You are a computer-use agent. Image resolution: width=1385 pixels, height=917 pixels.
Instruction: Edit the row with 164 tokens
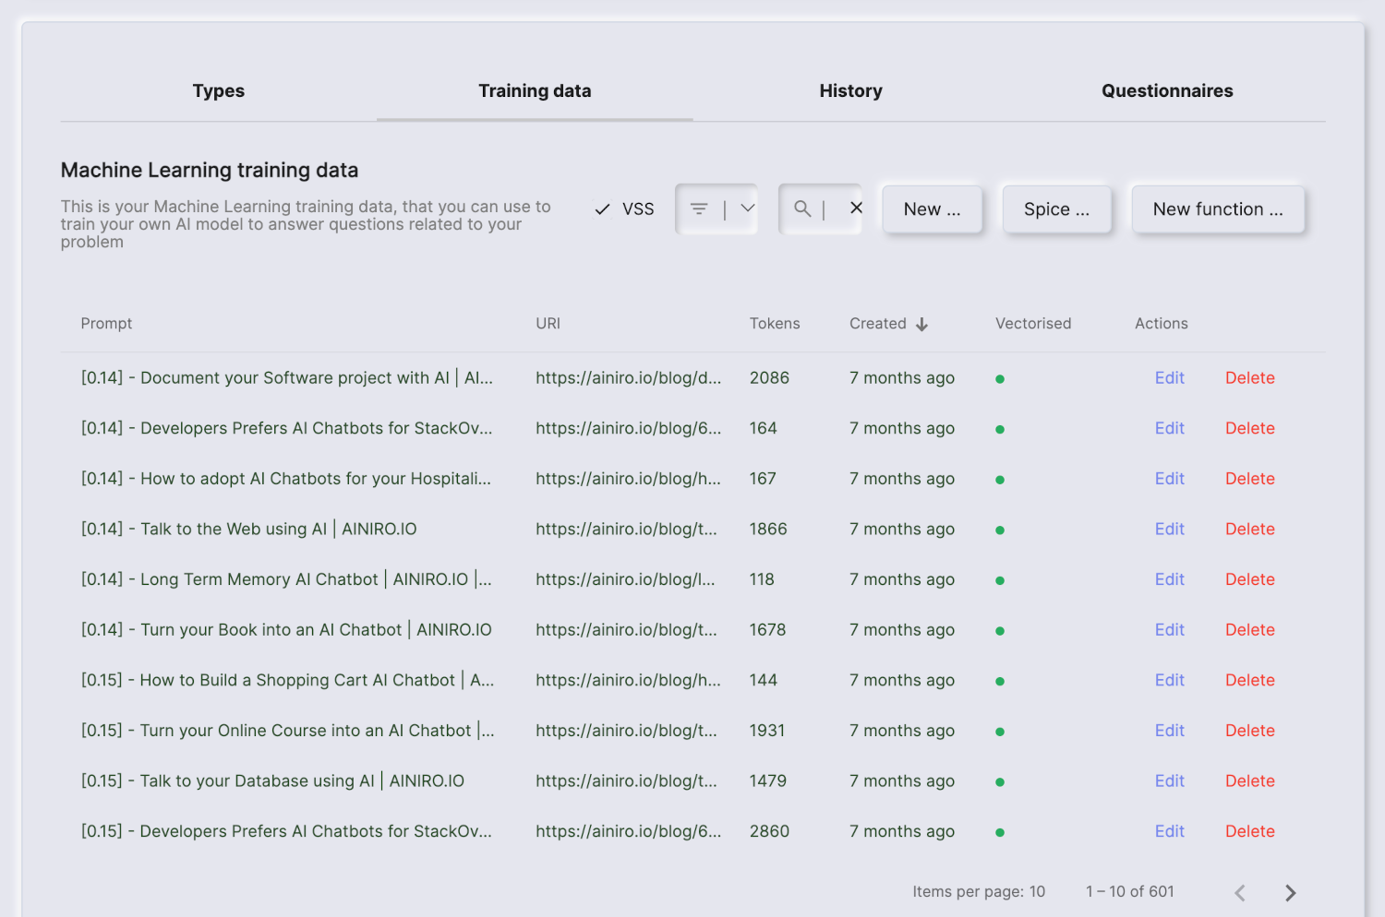1169,428
